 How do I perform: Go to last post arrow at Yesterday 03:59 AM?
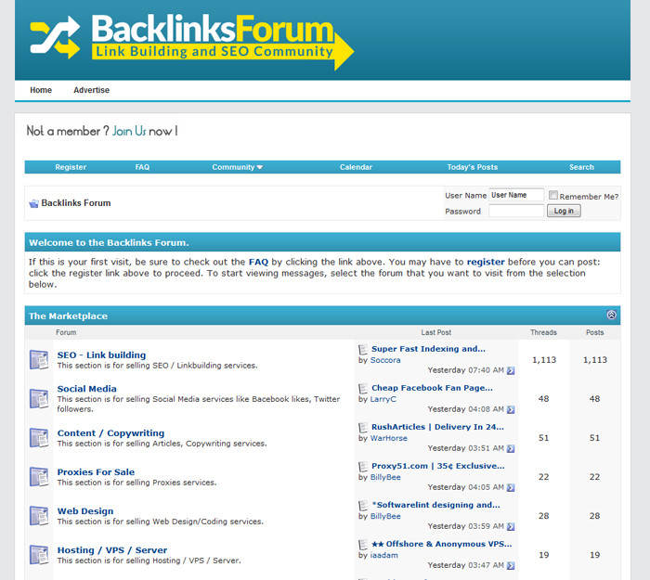[x=511, y=526]
